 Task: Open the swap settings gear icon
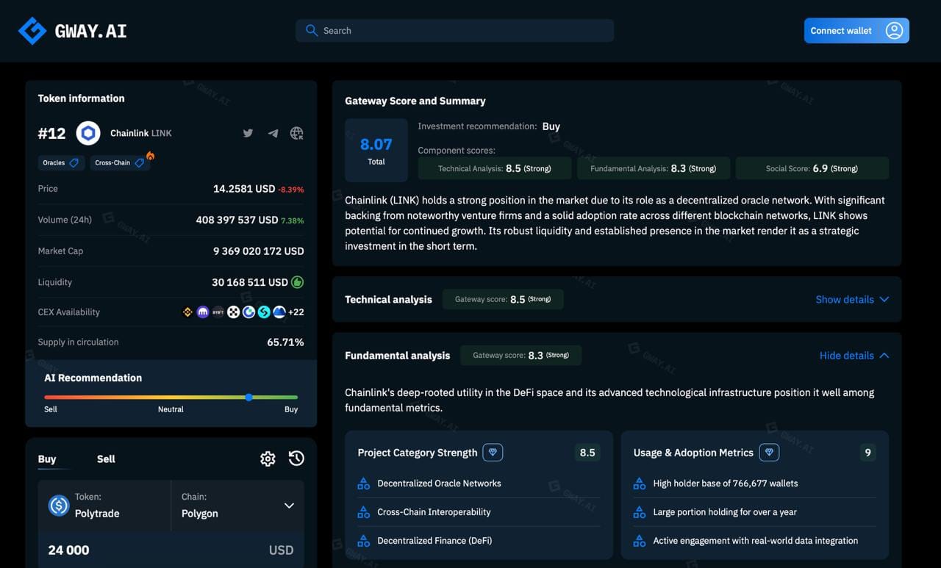coord(268,459)
